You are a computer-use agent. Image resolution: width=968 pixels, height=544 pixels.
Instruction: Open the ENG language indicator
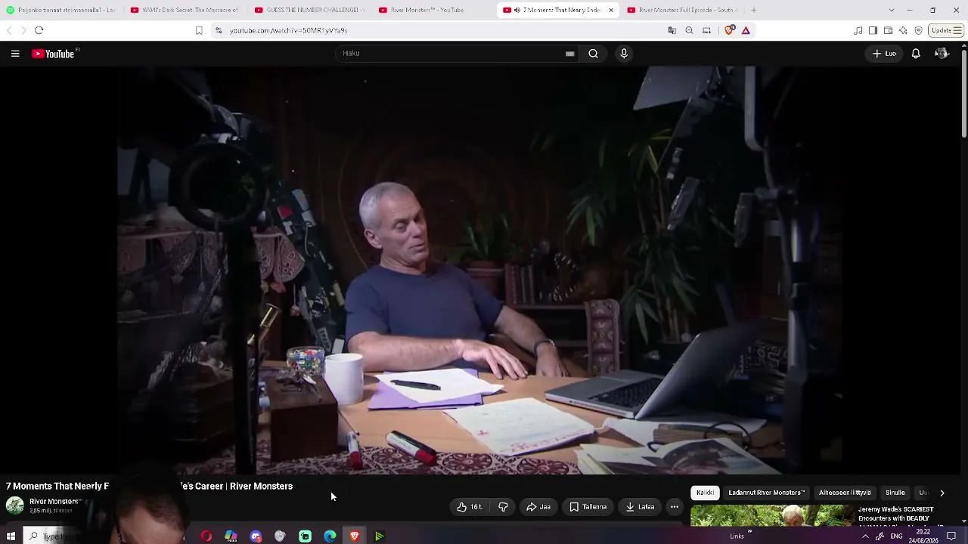pyautogui.click(x=896, y=536)
